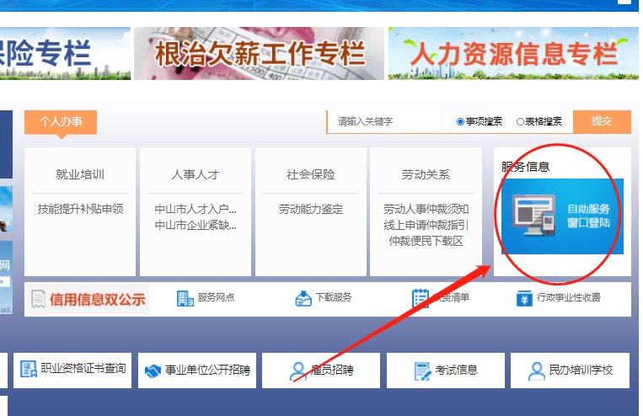The height and width of the screenshot is (416, 643).
Task: Open the 社会保险 category
Action: click(x=310, y=174)
